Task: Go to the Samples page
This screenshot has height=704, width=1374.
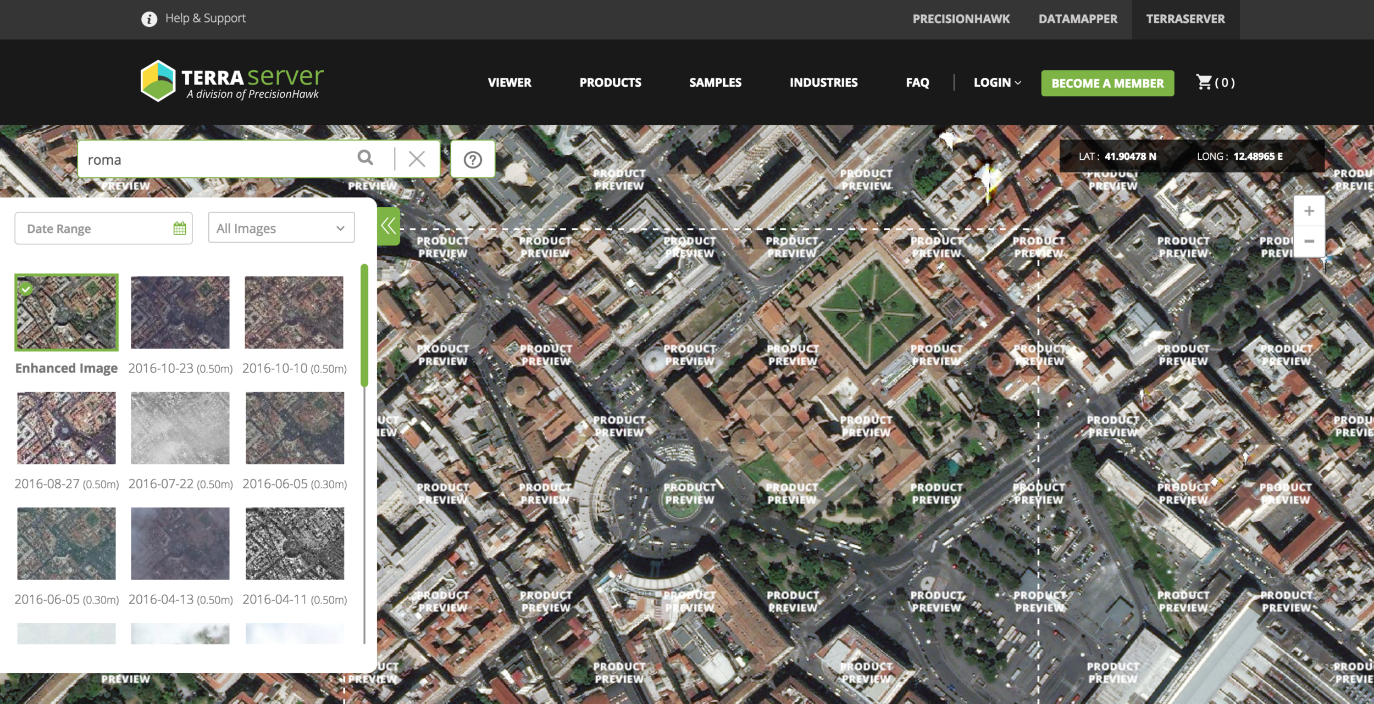Action: pos(715,82)
